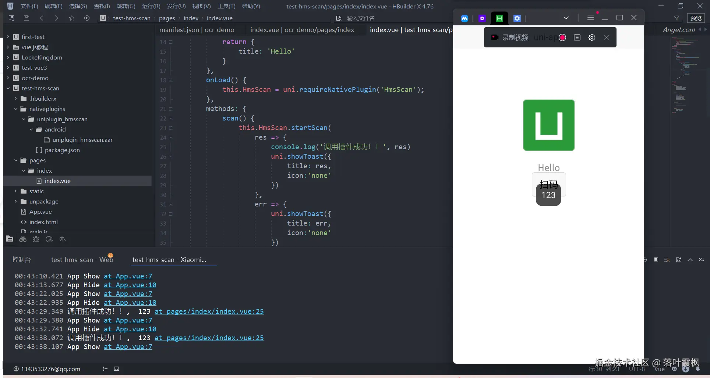The width and height of the screenshot is (710, 378).
Task: Collapse the test-hms-scan project
Action: 8,88
